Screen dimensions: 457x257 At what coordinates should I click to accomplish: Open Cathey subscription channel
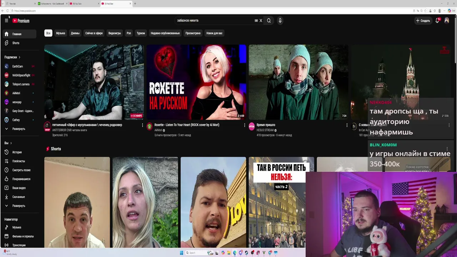coord(19,120)
